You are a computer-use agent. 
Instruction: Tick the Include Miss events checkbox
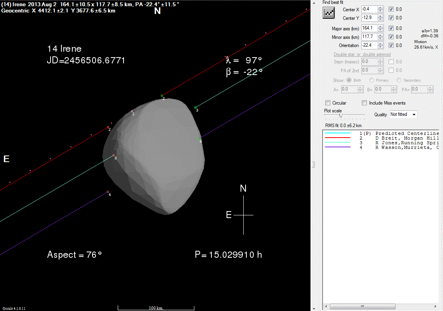(x=364, y=103)
